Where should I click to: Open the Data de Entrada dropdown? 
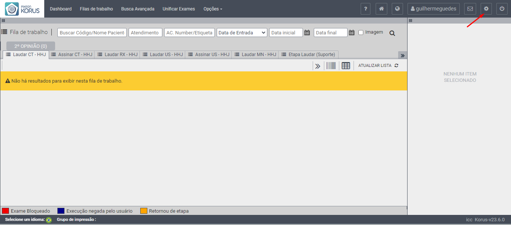[242, 33]
